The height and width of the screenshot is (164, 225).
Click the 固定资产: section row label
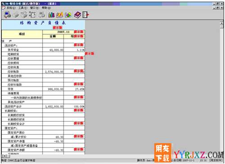[11, 128]
